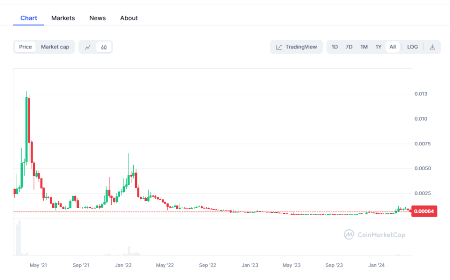
Task: Switch to line chart view icon
Action: coord(88,47)
